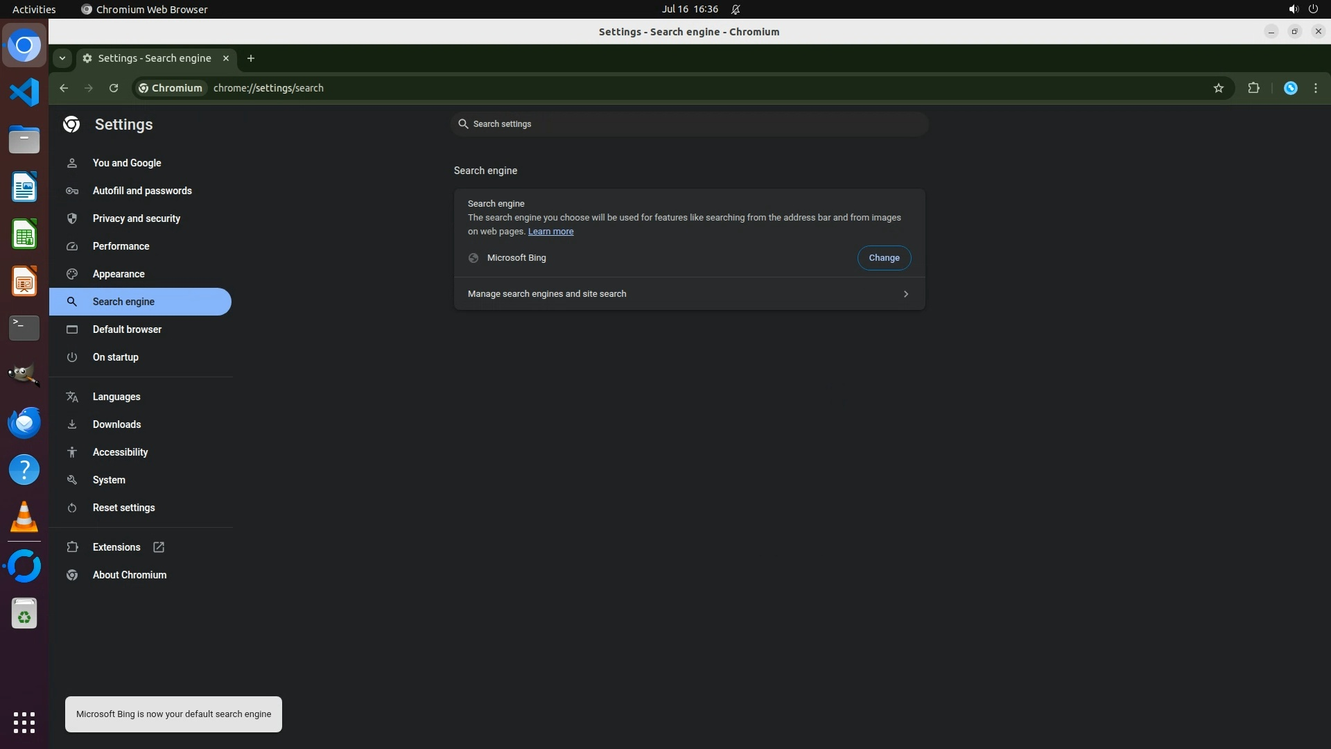Click the address bar URL
This screenshot has height=749, width=1331.
[x=268, y=88]
